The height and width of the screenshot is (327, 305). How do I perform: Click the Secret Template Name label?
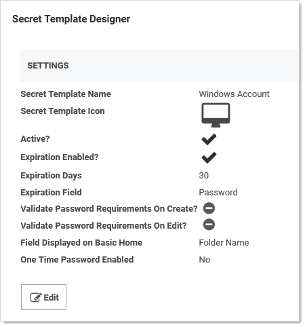tap(66, 94)
